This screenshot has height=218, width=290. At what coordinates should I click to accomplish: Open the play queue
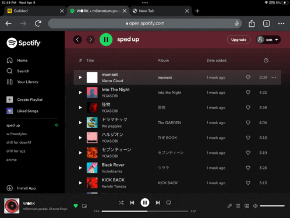click(x=238, y=206)
